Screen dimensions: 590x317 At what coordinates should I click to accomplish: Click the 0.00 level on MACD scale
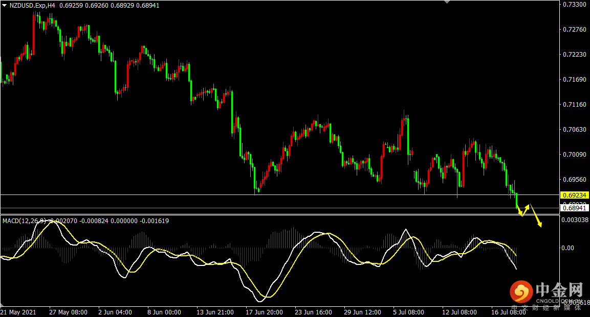tap(569, 248)
